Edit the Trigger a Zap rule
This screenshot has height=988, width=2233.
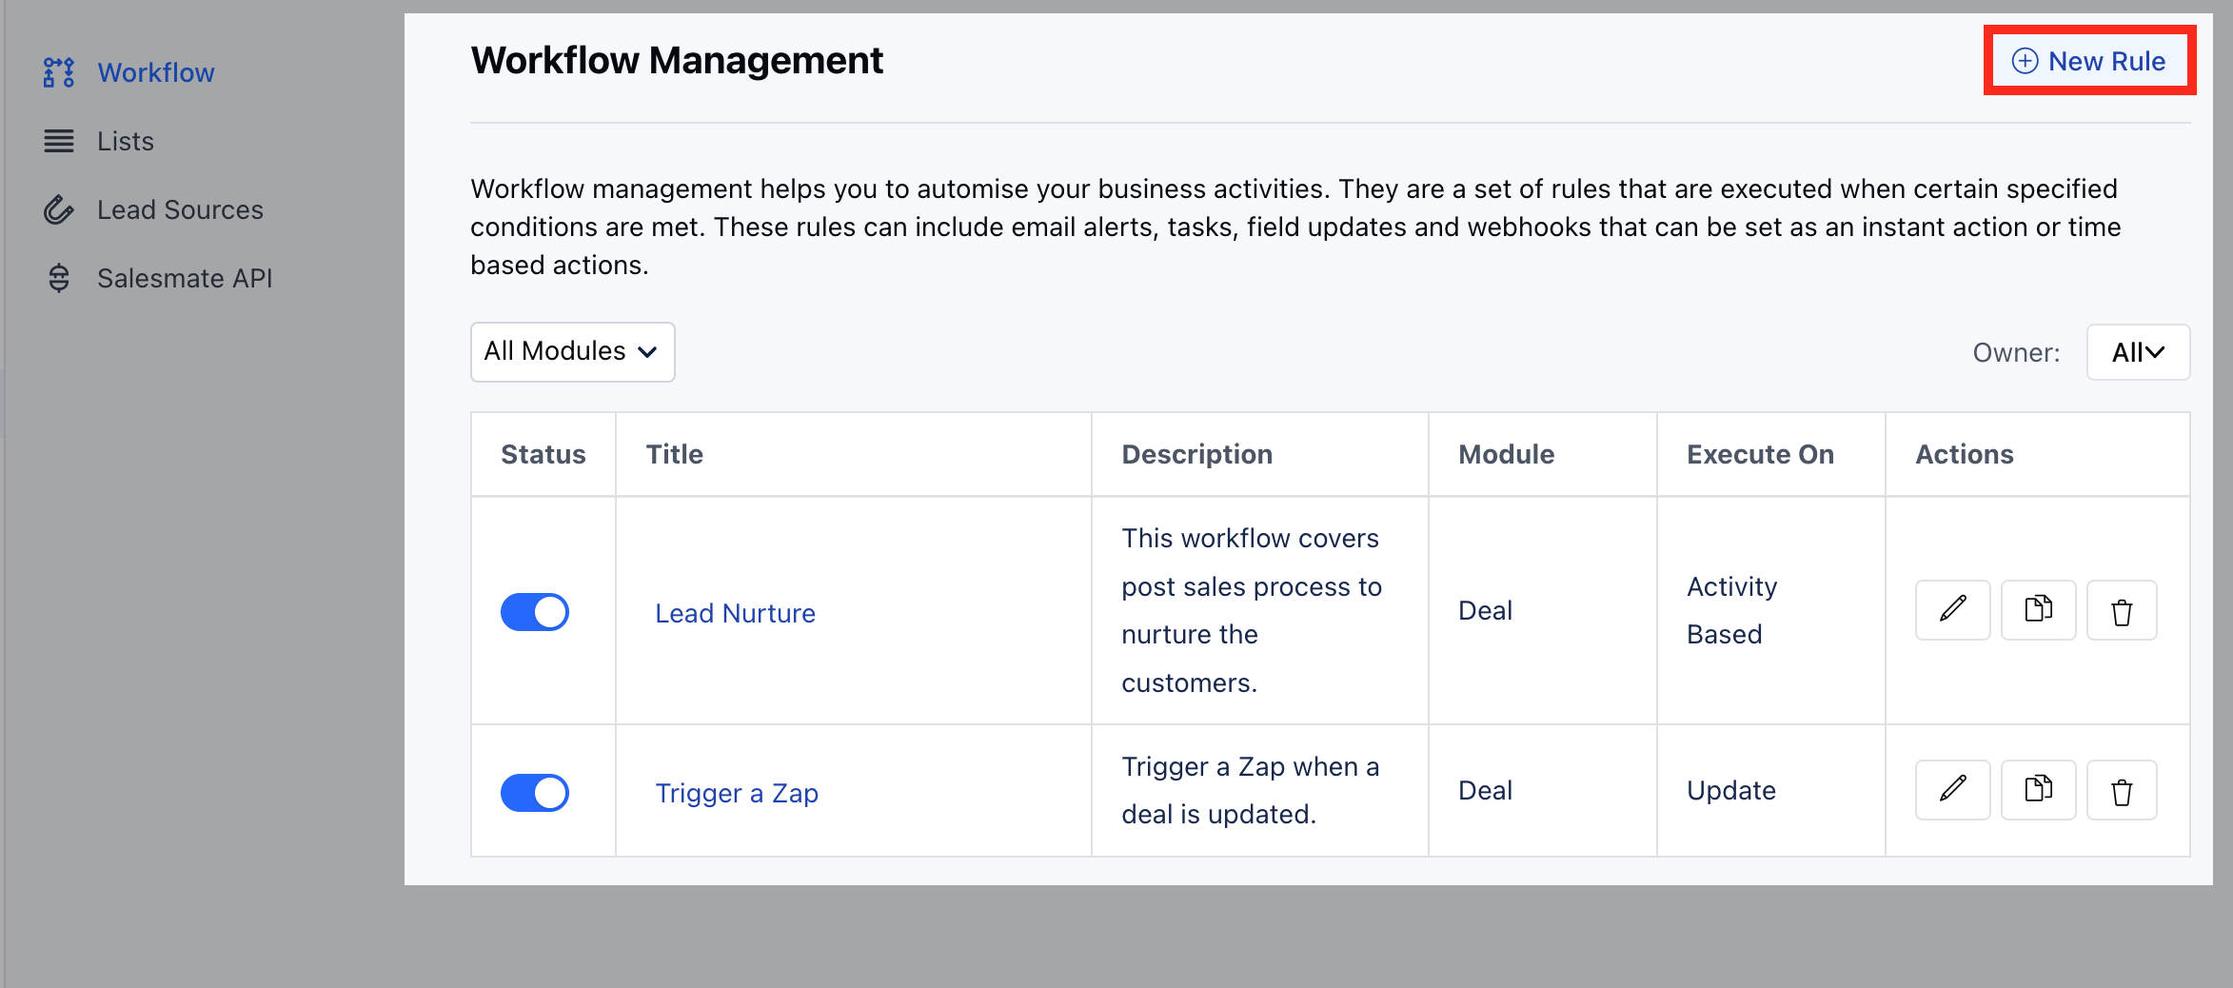coord(1952,790)
